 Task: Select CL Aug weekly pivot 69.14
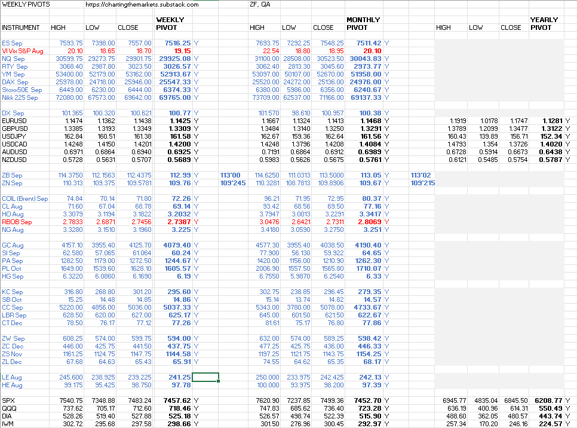(x=182, y=206)
